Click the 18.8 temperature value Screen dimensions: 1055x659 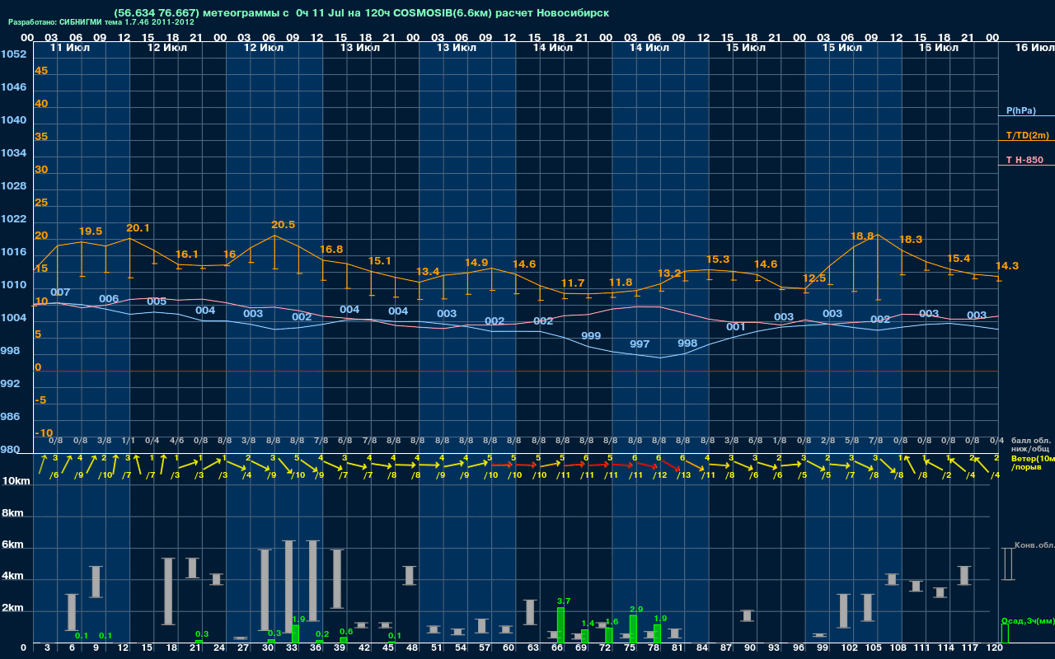tap(862, 236)
